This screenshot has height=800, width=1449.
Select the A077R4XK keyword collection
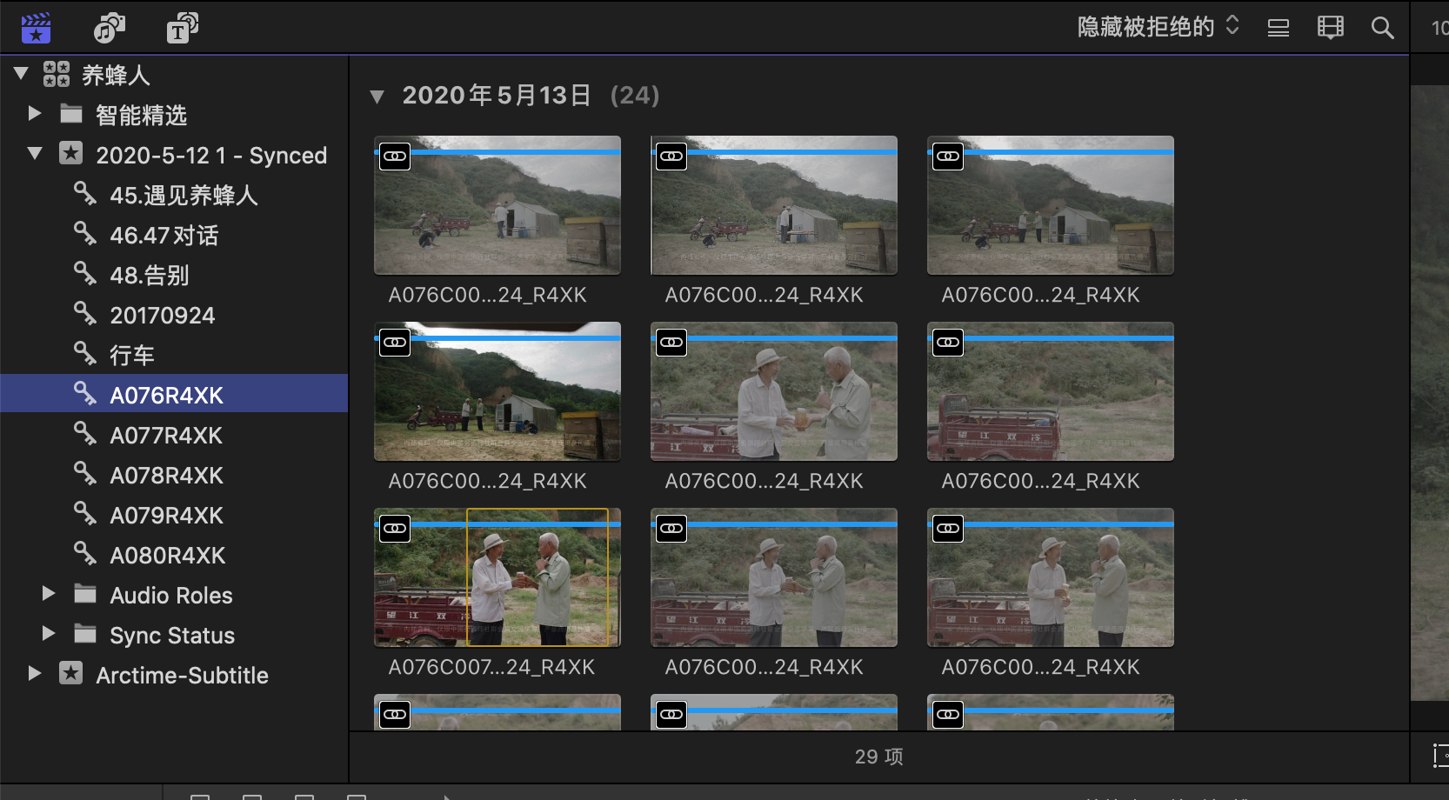(x=165, y=436)
